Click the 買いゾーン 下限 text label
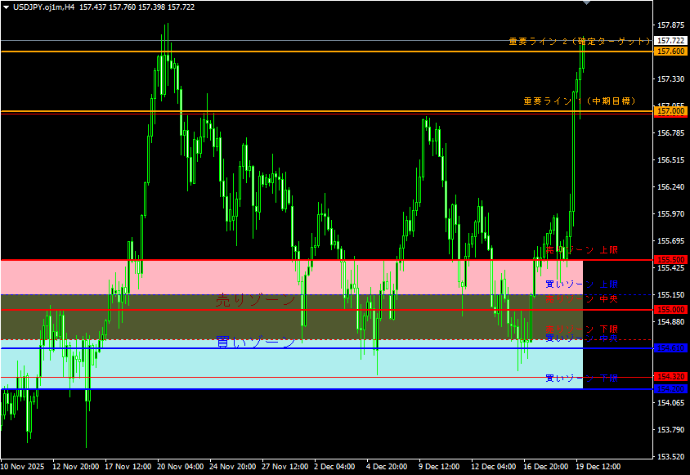 click(581, 378)
